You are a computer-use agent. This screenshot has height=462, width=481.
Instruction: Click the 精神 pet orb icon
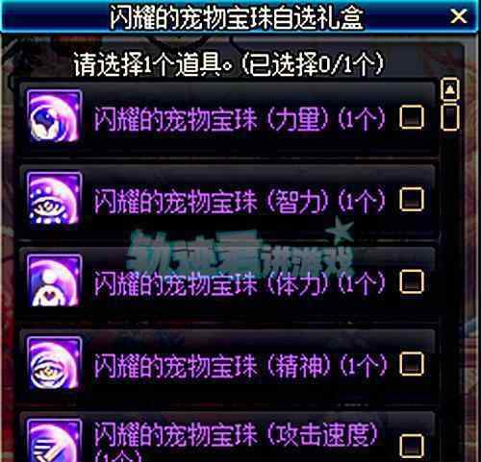(x=54, y=363)
